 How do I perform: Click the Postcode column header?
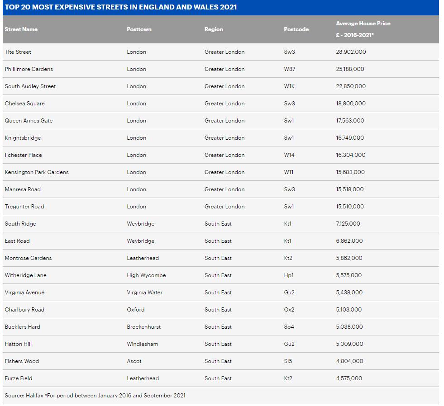pyautogui.click(x=296, y=29)
